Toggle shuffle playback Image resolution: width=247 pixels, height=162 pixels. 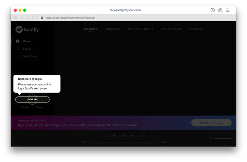pos(106,136)
